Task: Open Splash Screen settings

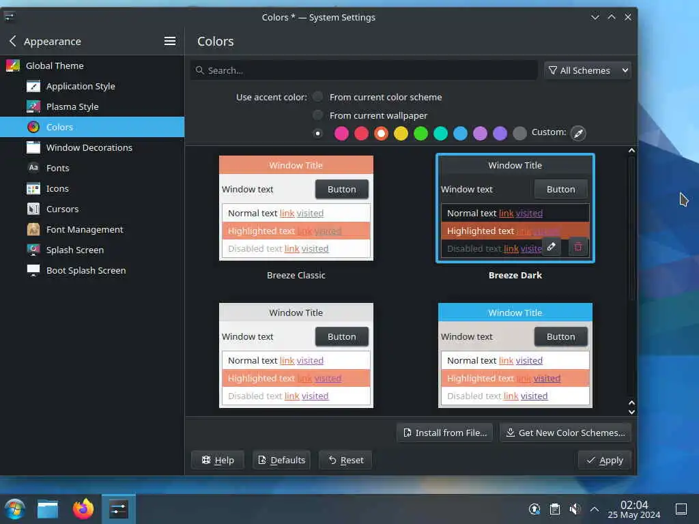Action: (92, 250)
